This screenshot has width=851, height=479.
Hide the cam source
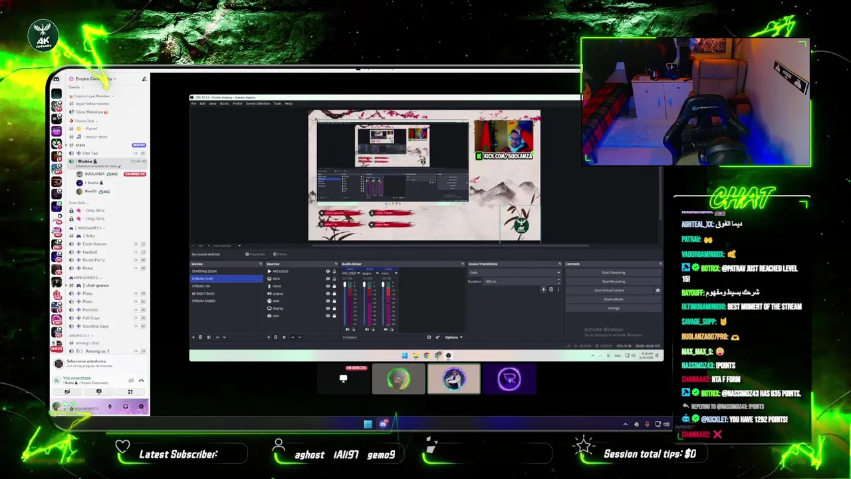(x=328, y=316)
